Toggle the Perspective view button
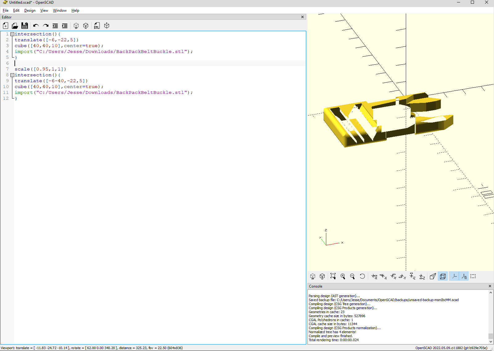 coord(433,276)
